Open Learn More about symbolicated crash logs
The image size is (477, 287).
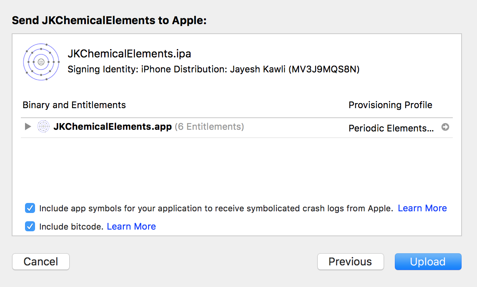pos(422,208)
